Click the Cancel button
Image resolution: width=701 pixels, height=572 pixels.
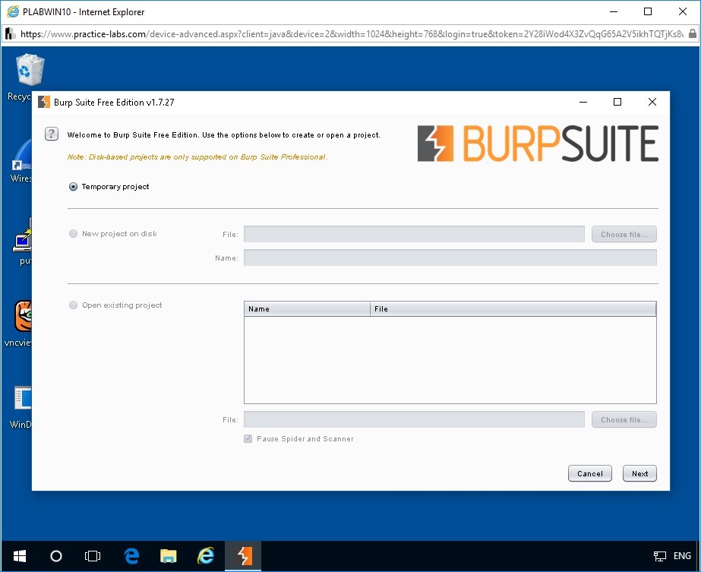589,473
